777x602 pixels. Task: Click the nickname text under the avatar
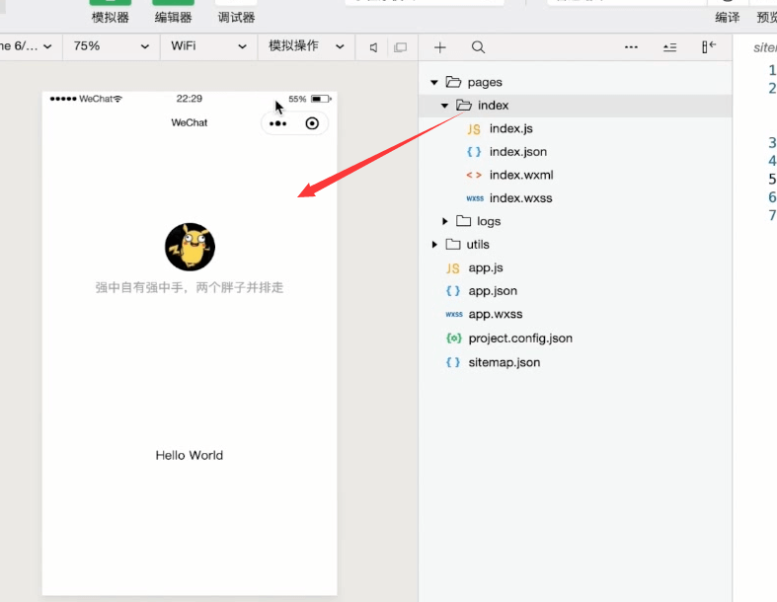pyautogui.click(x=190, y=287)
